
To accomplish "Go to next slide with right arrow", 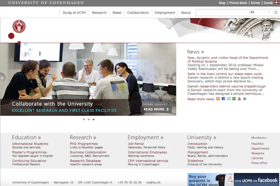I will coord(174,78).
